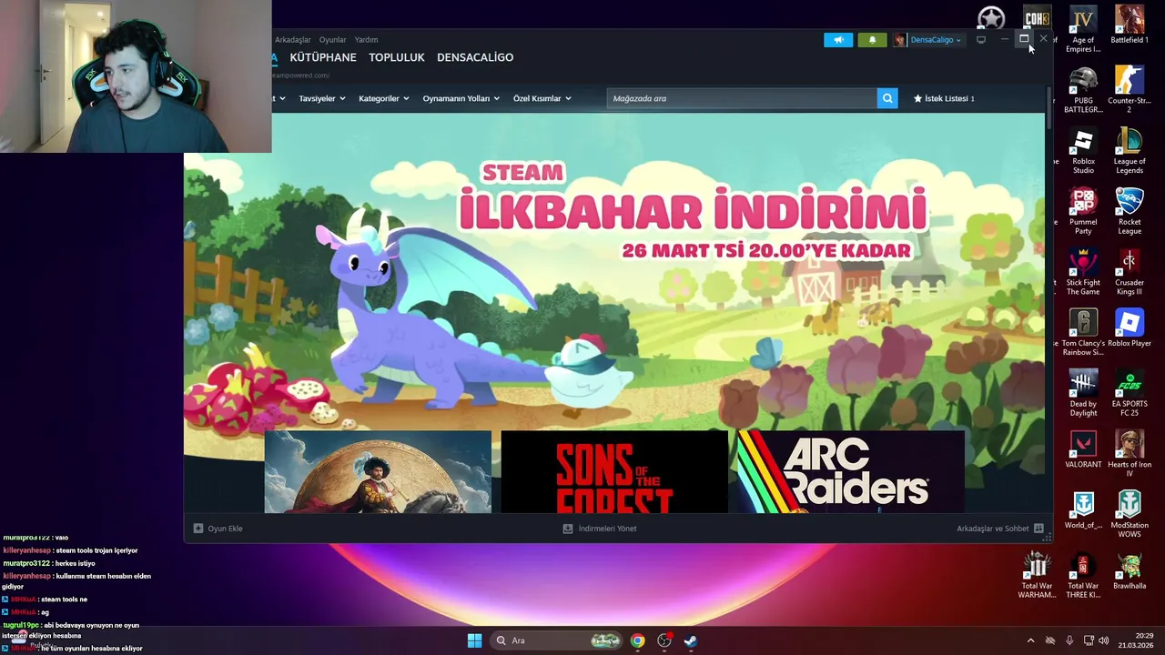
Task: Select Counter-Strike 2 desktop shortcut
Action: tap(1130, 90)
